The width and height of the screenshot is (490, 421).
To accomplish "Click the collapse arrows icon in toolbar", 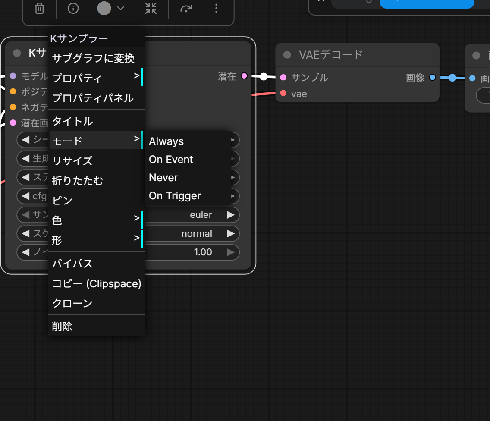I will point(151,9).
